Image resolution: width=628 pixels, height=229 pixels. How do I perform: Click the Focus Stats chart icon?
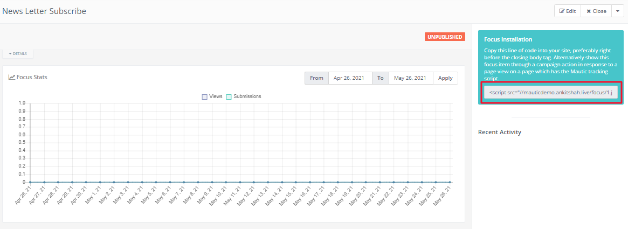tap(12, 77)
